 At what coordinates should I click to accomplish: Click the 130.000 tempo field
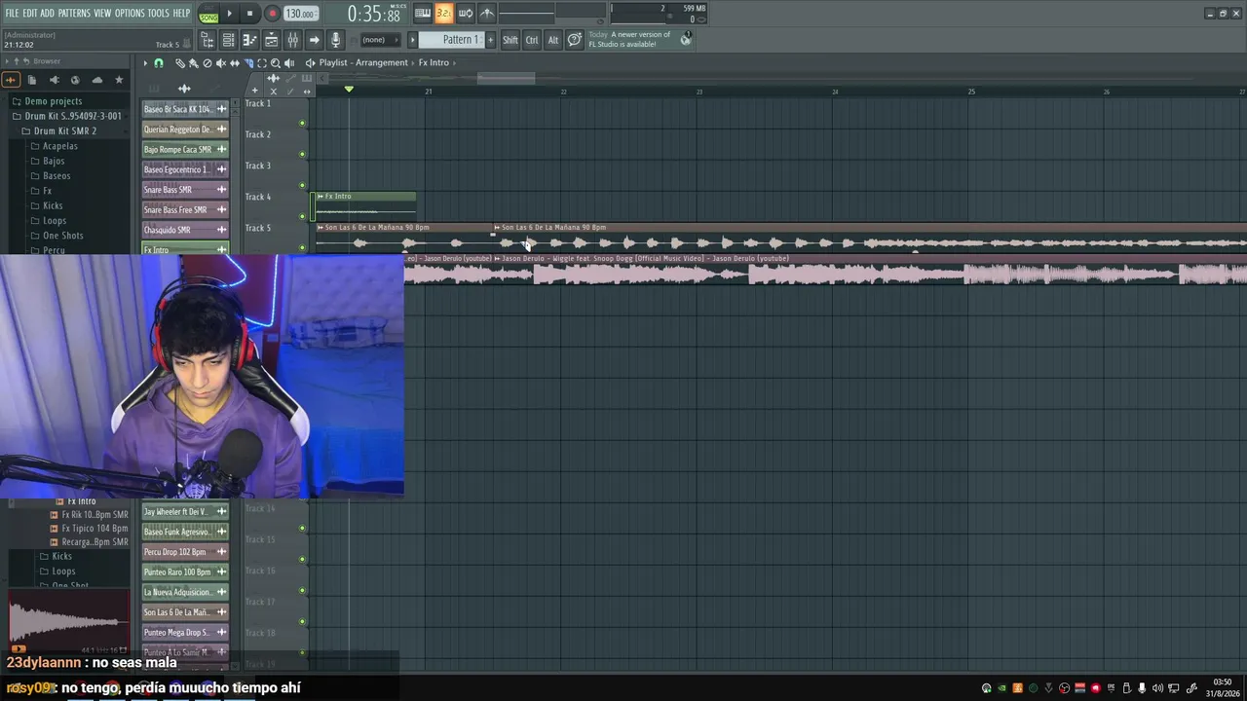point(301,14)
